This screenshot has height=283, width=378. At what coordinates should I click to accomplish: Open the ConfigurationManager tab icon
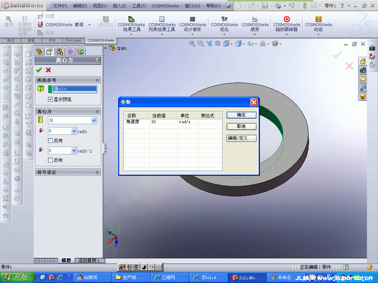60,52
